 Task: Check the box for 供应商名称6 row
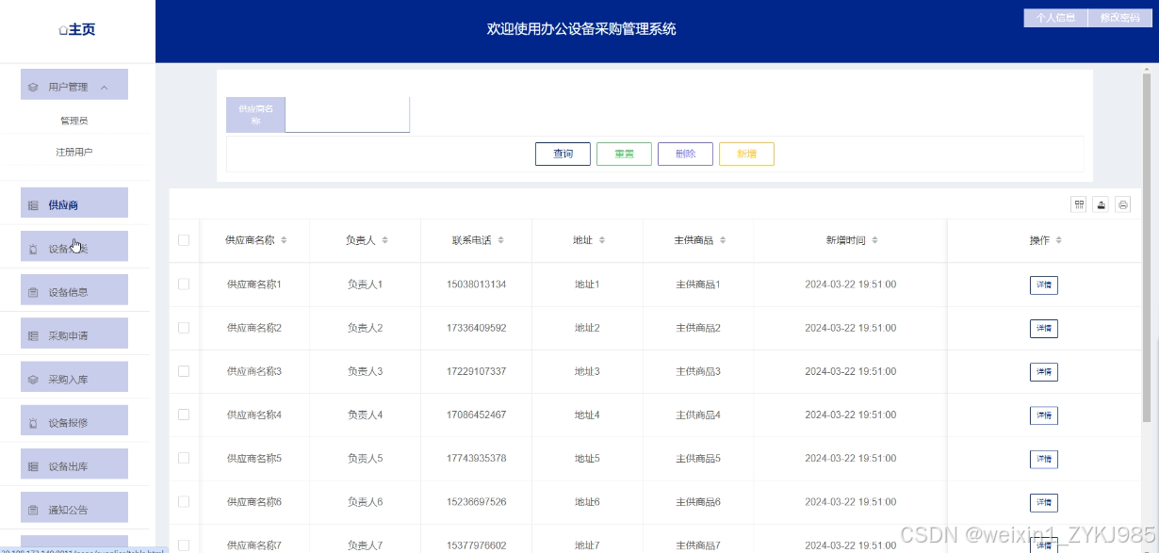click(184, 501)
